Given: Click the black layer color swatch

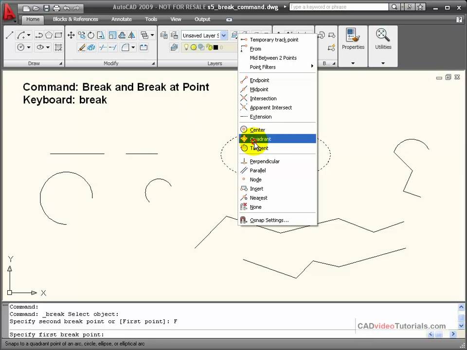Looking at the screenshot, I should [216, 47].
